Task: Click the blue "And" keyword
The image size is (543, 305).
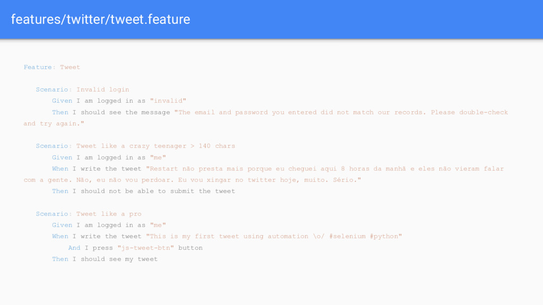Action: (74, 248)
